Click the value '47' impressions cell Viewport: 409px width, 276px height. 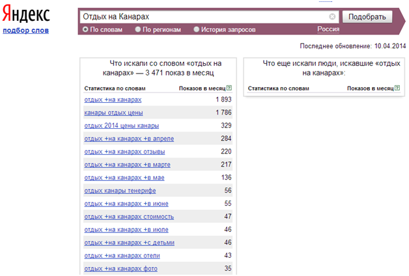(228, 217)
